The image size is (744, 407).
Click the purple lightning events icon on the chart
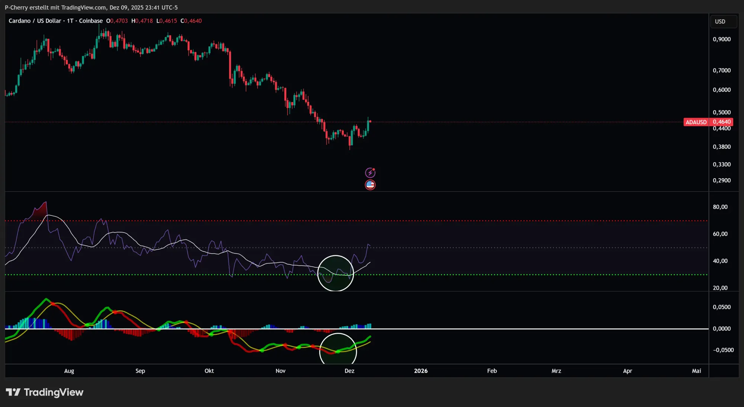(x=370, y=172)
